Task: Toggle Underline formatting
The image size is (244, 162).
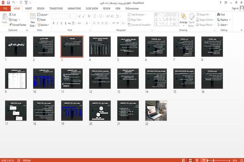Action: 61,23
